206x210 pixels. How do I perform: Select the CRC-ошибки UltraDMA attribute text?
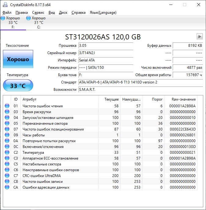point(42,175)
